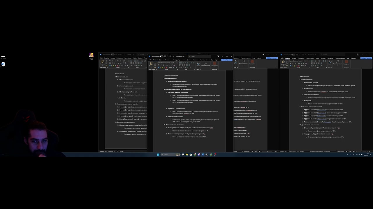
Task: Sort paragraphs in front Word window
Action: [187, 67]
